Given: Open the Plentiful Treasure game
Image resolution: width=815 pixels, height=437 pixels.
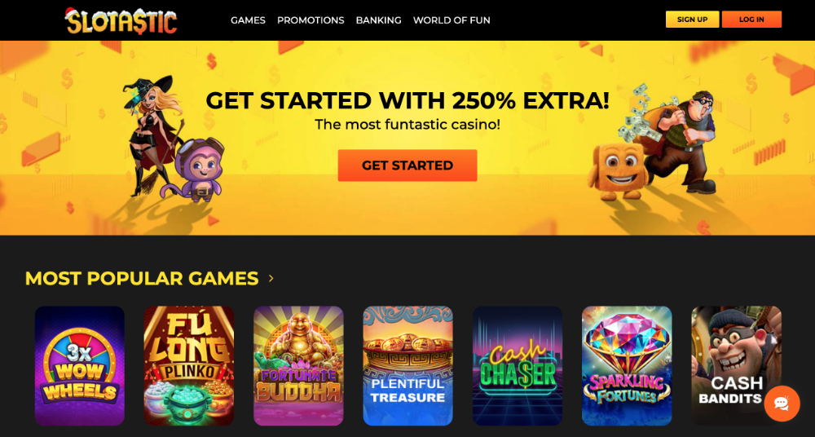Looking at the screenshot, I should click(407, 366).
